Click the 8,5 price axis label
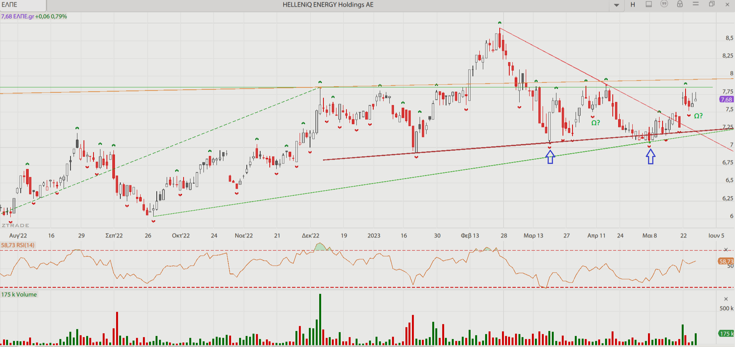 (729, 38)
